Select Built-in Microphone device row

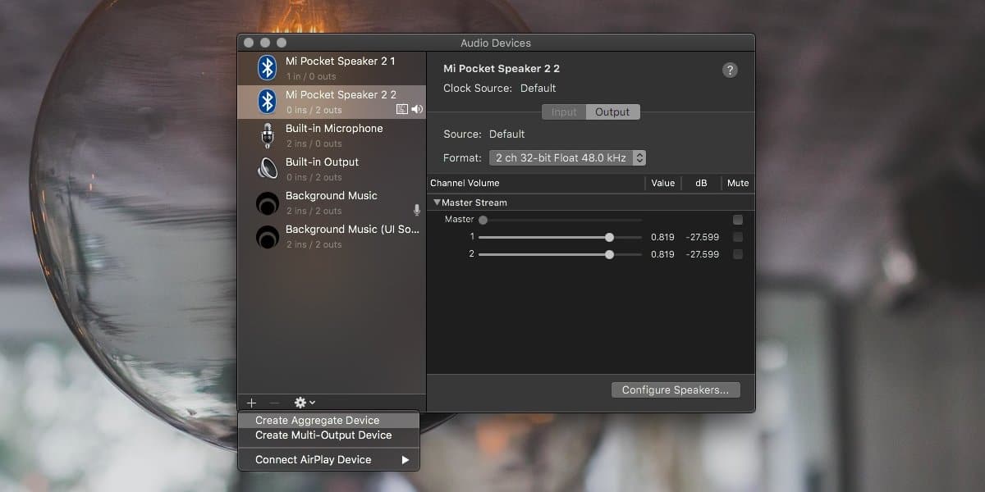click(332, 135)
